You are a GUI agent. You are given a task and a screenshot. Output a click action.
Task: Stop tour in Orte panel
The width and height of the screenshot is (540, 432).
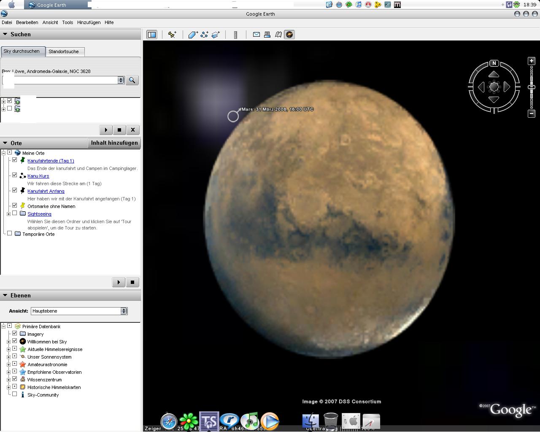(x=132, y=282)
